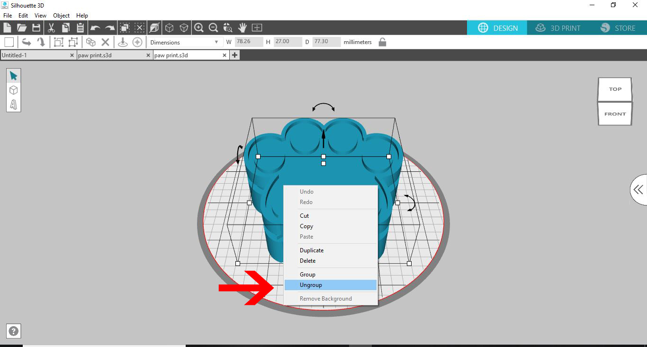647x347 pixels.
Task: Click the horizontal curved arrow icon in second toolbar
Action: (x=27, y=42)
